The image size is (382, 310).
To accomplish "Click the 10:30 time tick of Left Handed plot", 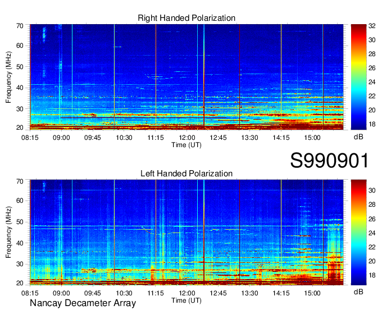I will click(124, 293).
